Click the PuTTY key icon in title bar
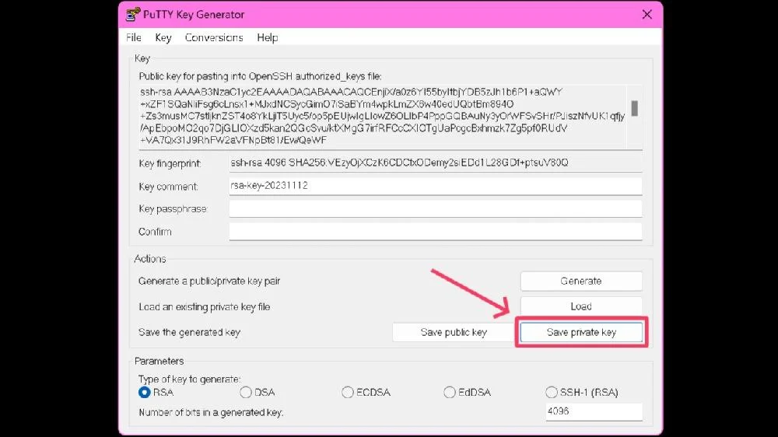Image resolution: width=778 pixels, height=437 pixels. [x=132, y=14]
